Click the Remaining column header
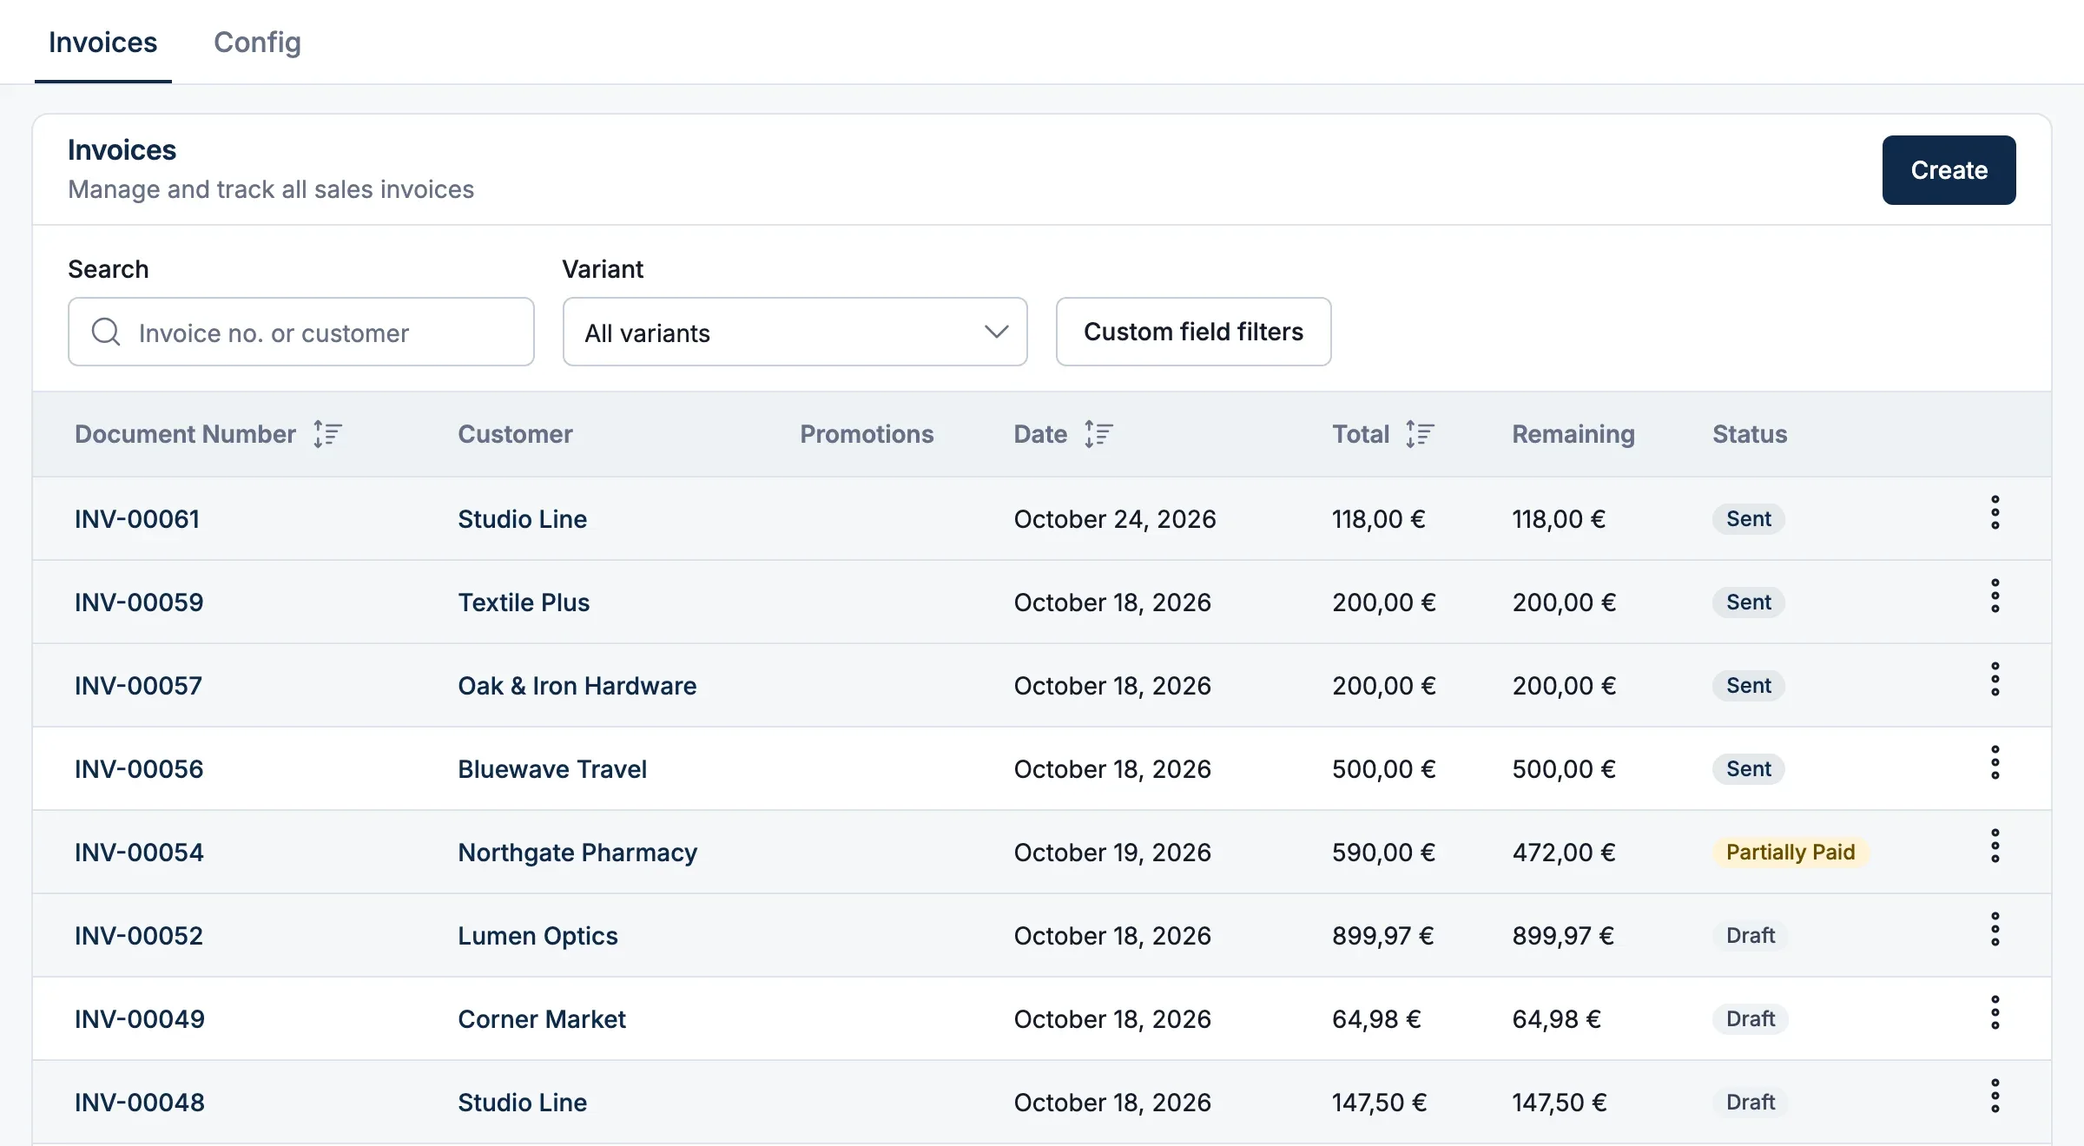 [x=1573, y=434]
